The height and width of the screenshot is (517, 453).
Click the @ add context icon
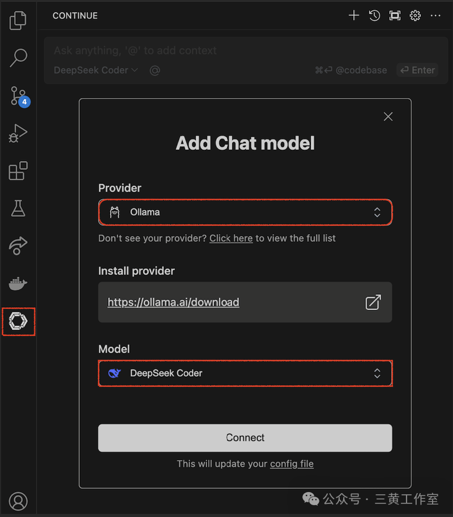coord(155,70)
